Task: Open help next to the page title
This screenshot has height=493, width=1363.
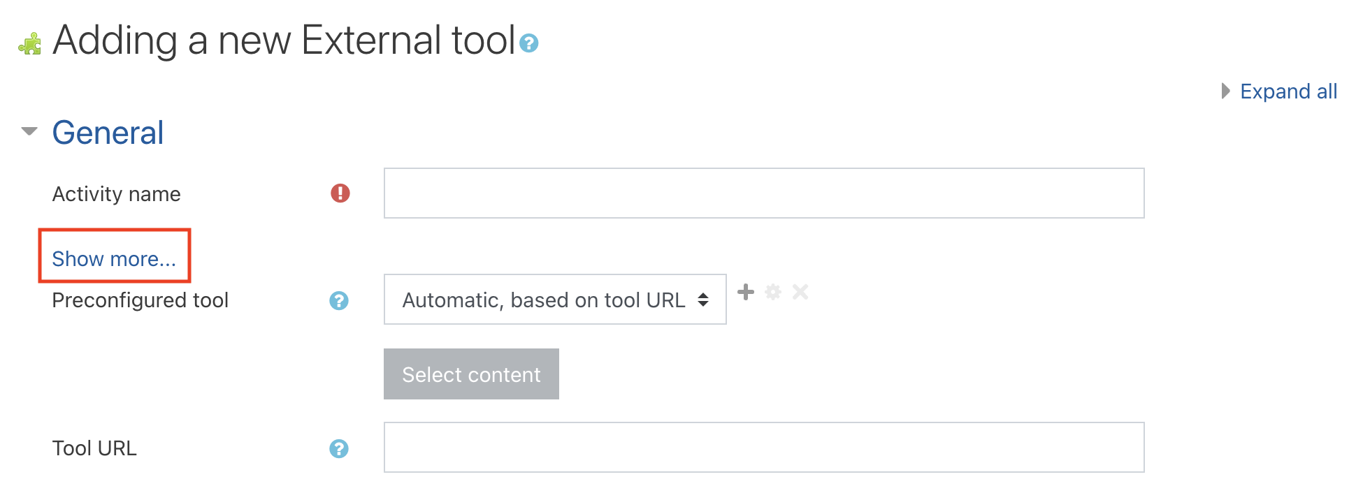Action: (529, 43)
